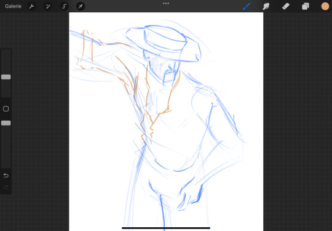Image resolution: width=332 pixels, height=231 pixels.
Task: Open the Actions wrench menu
Action: coord(31,6)
